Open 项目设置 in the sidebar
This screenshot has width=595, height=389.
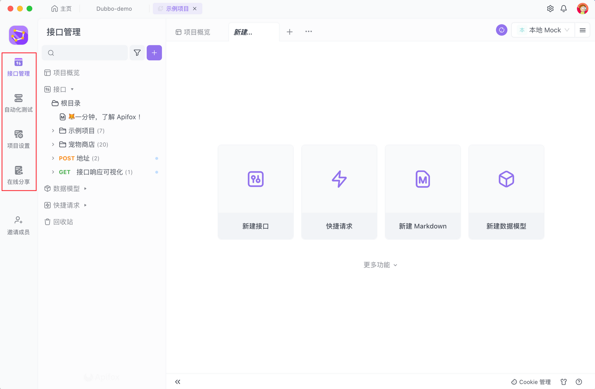pyautogui.click(x=19, y=139)
